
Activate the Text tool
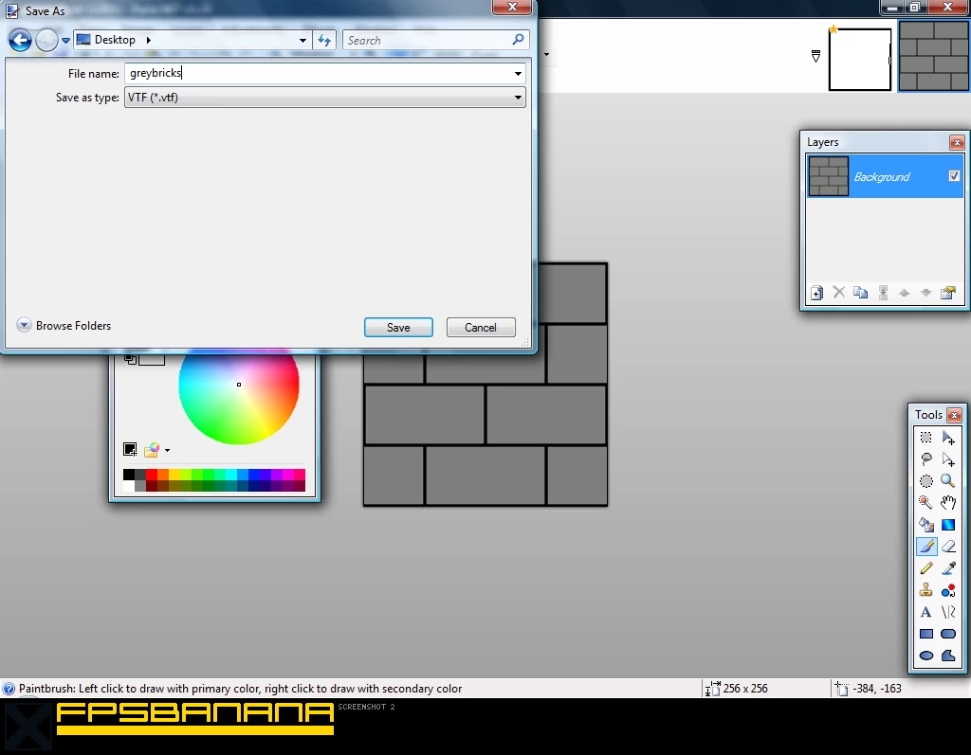pyautogui.click(x=925, y=612)
